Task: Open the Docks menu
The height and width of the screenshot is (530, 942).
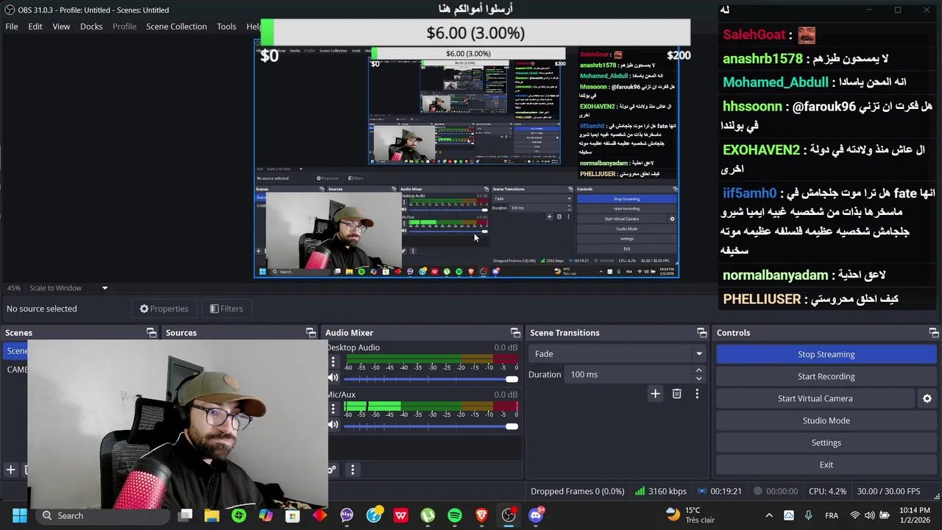Action: click(x=91, y=26)
